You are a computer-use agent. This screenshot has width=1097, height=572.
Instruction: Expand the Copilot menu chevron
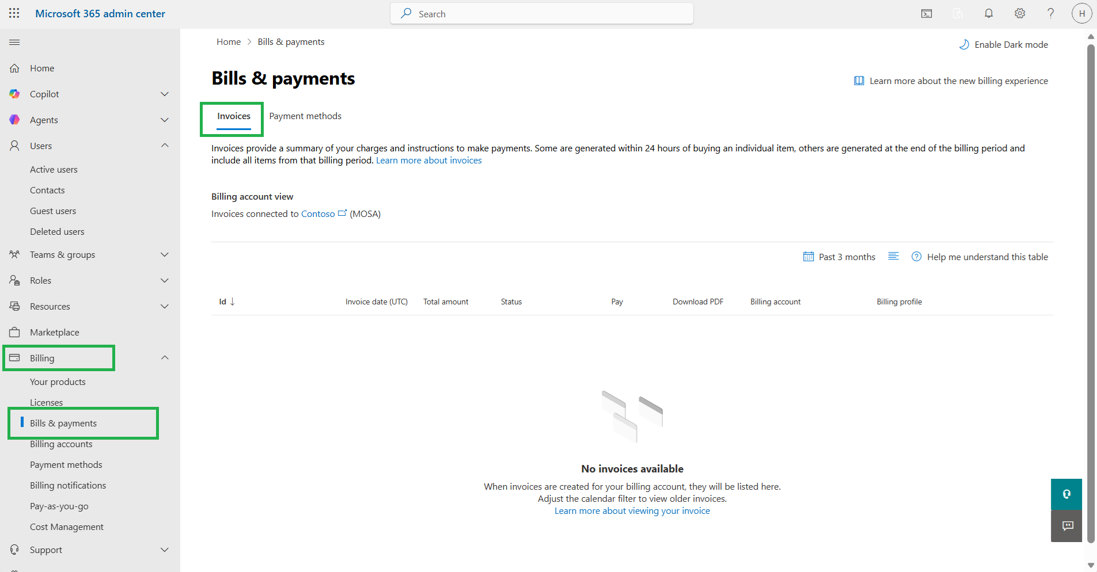pos(165,94)
